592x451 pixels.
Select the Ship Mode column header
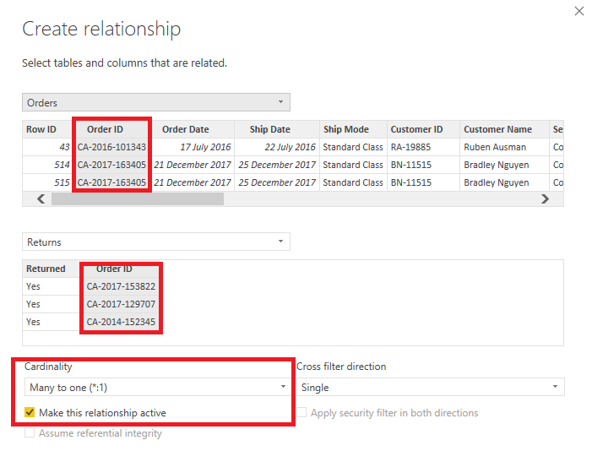(345, 129)
